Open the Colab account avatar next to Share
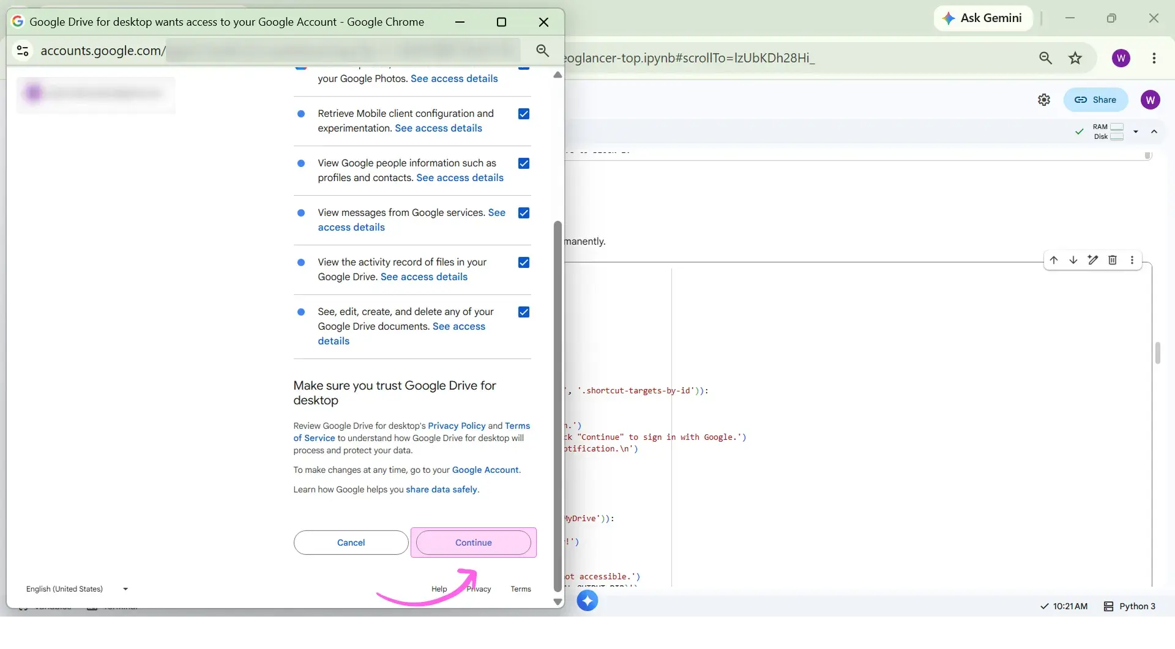This screenshot has width=1175, height=649. pos(1151,100)
